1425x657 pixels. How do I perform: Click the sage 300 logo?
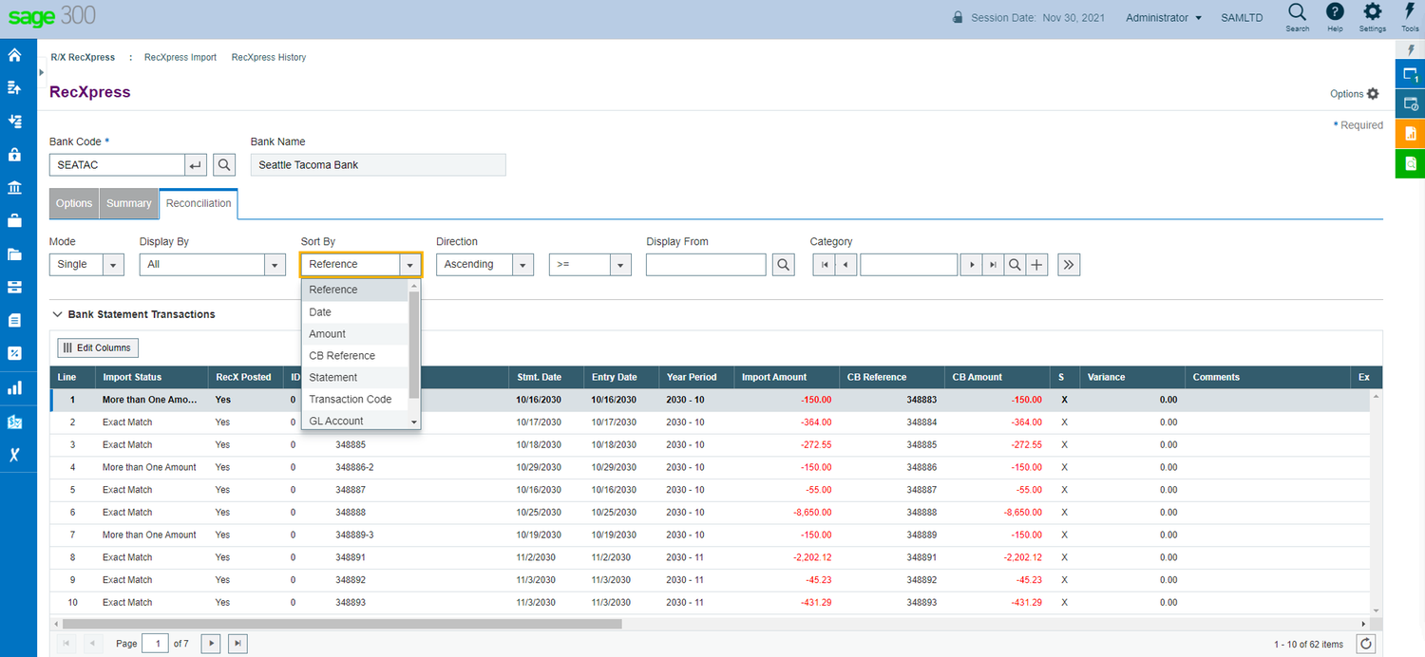click(51, 15)
